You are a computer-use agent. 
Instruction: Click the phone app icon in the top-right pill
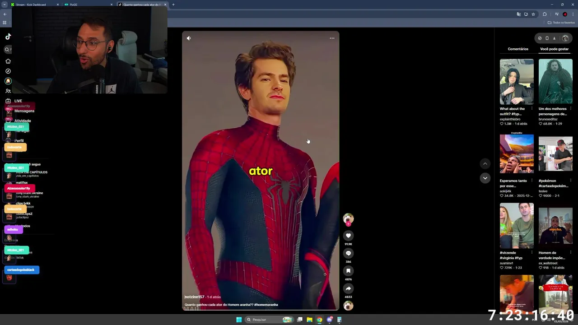[547, 38]
